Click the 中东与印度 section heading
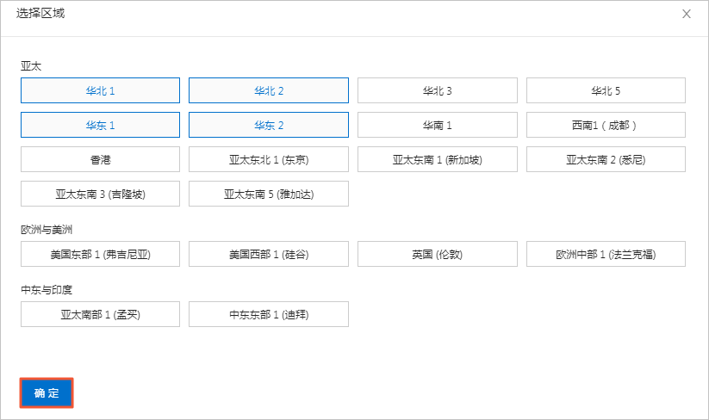 (47, 289)
